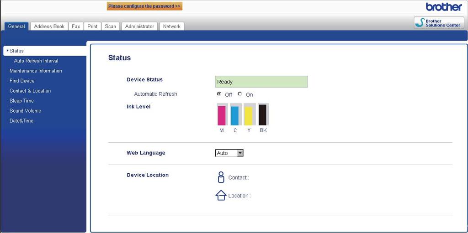
Task: Click Please configure the password link
Action: [x=144, y=6]
